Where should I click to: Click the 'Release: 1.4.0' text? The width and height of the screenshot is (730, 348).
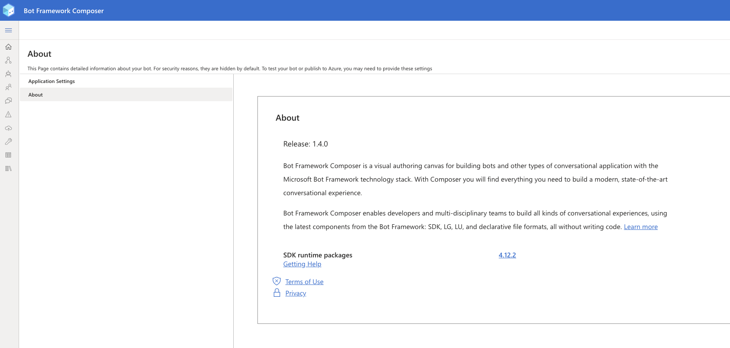pos(306,144)
